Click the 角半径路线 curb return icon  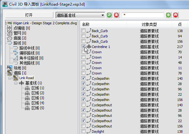16,58
